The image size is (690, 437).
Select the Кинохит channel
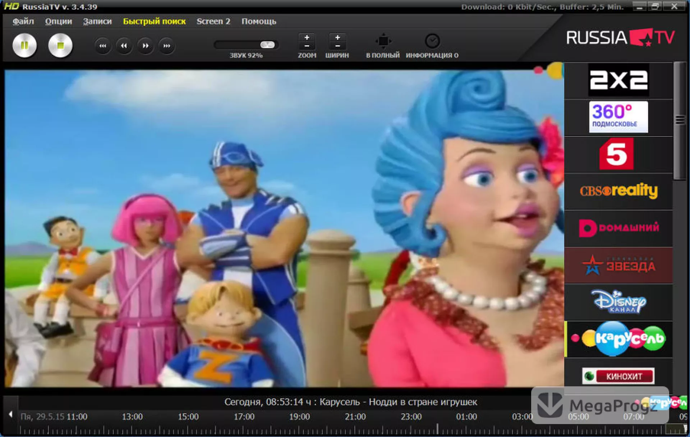click(x=618, y=376)
